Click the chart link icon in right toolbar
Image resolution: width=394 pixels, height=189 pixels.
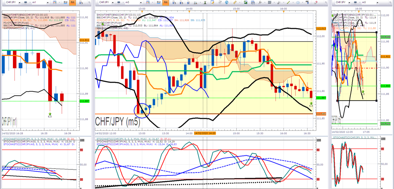pos(355,2)
